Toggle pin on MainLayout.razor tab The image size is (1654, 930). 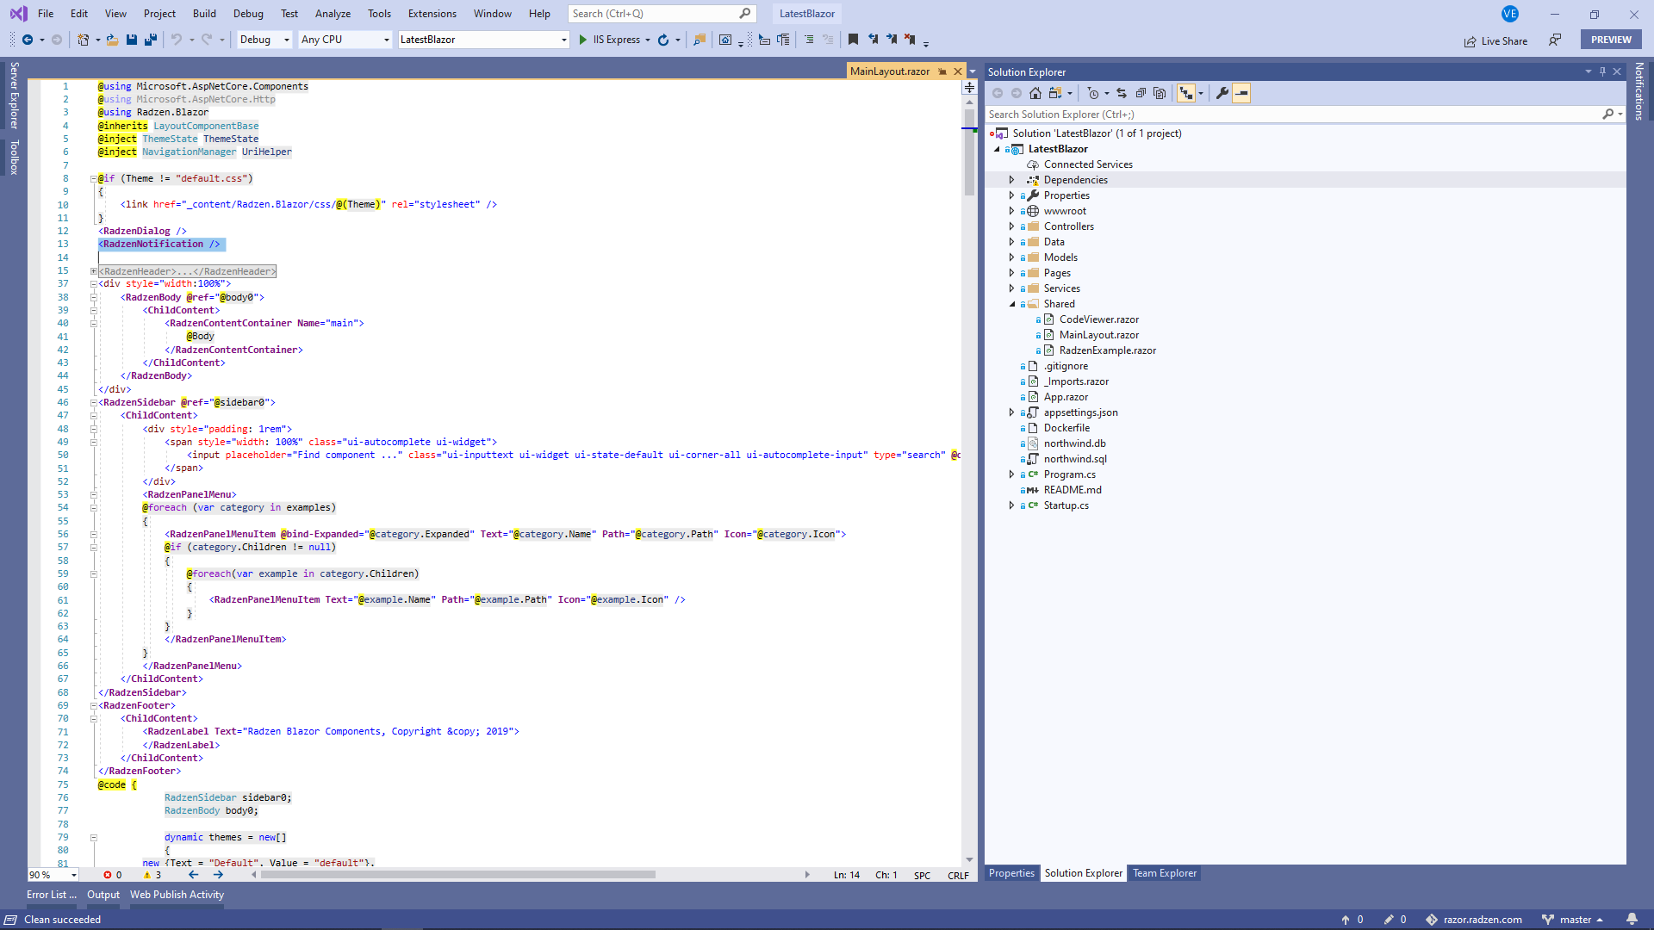[942, 71]
